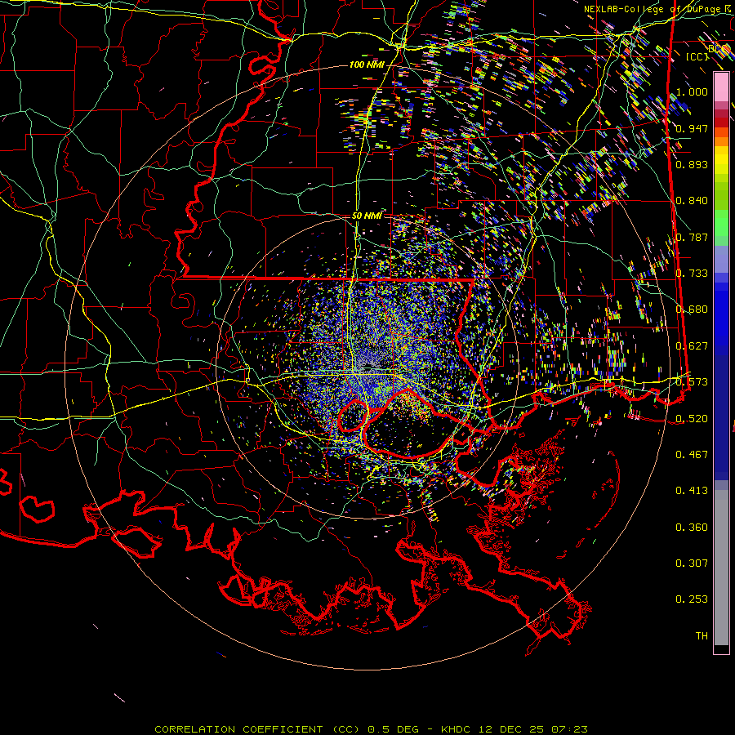Screen dimensions: 735x735
Task: Click the 0.253 scale value
Action: [x=692, y=599]
